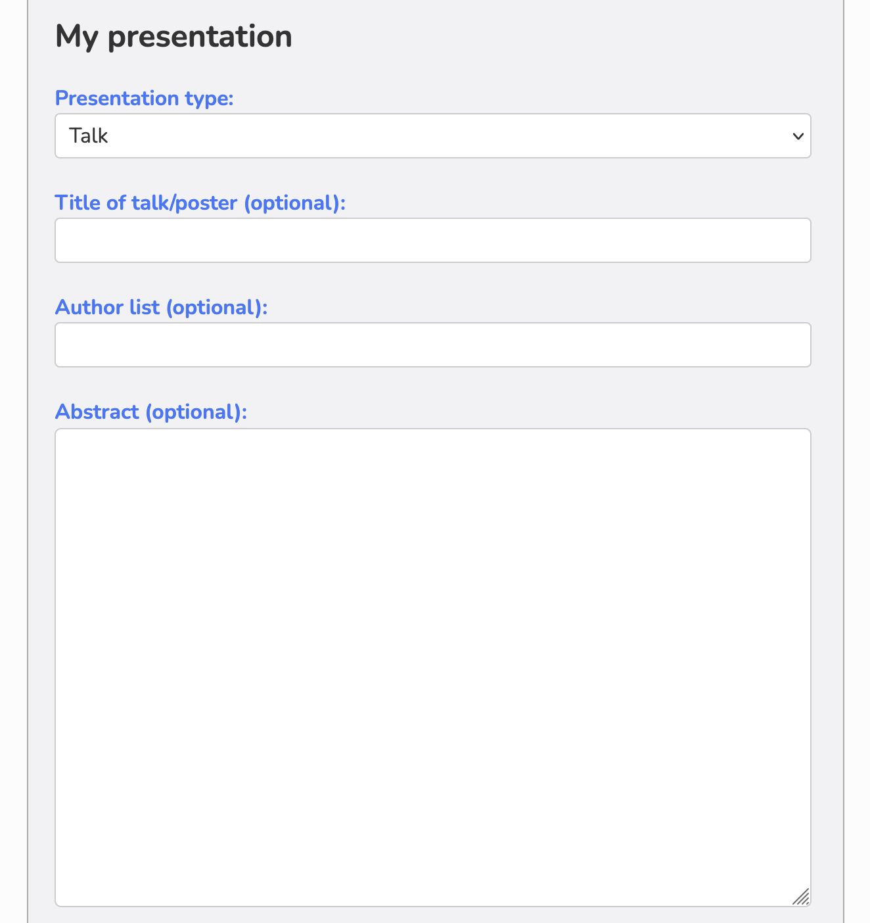Viewport: 870px width, 923px height.
Task: Click the resize grip on the Abstract textarea
Action: coord(801,897)
